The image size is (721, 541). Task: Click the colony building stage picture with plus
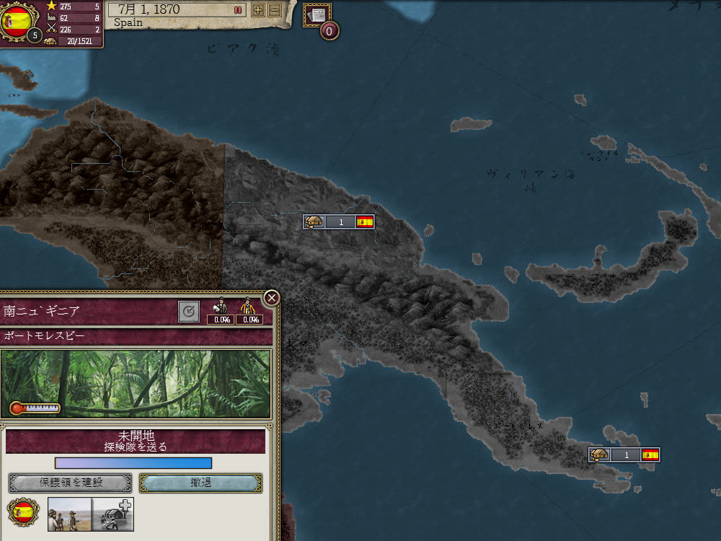coord(112,514)
